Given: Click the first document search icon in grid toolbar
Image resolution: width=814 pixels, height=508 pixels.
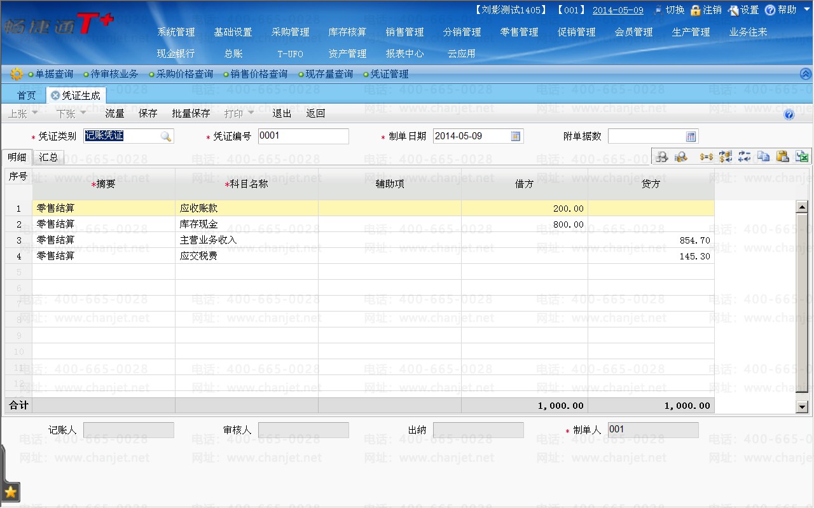Looking at the screenshot, I should click(x=662, y=156).
